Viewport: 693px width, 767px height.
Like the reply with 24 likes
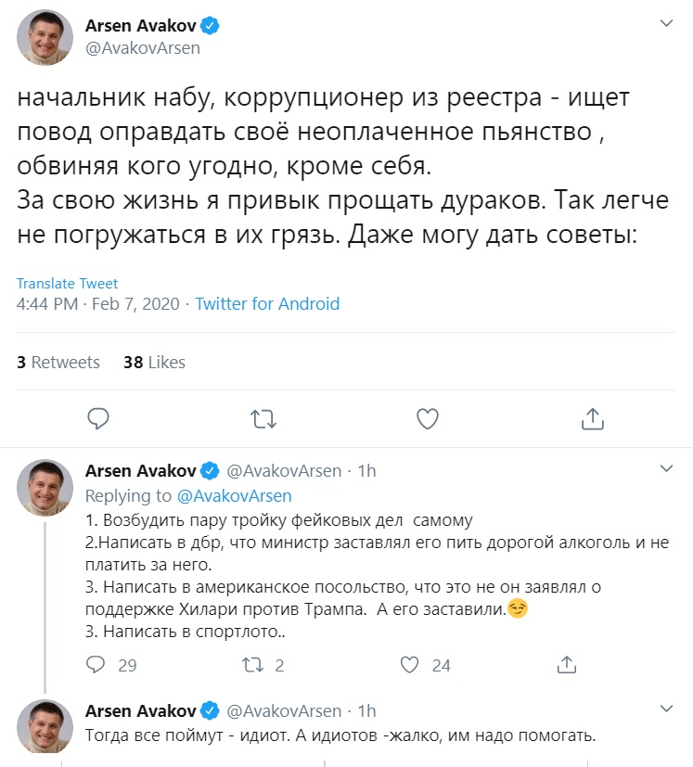click(x=410, y=665)
